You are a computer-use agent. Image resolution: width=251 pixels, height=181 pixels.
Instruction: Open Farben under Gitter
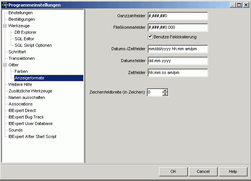[x=21, y=71]
